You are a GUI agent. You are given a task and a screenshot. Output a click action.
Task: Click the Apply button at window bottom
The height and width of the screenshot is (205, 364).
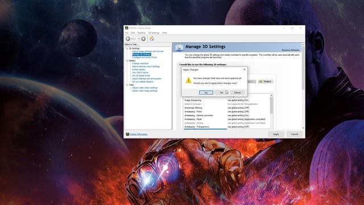[276, 134]
